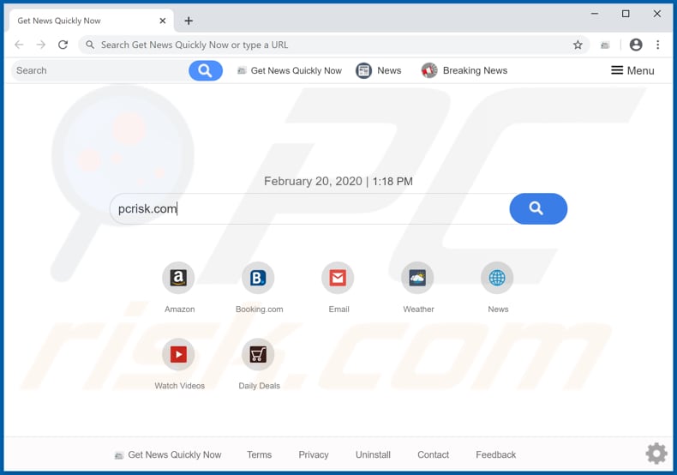Open the Privacy footer link

coord(314,454)
